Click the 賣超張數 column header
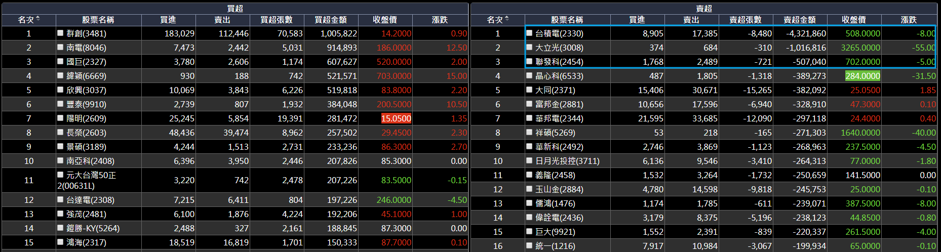The image size is (941, 252). pyautogui.click(x=746, y=20)
